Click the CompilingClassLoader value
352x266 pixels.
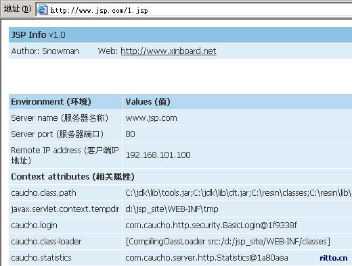pos(228,242)
